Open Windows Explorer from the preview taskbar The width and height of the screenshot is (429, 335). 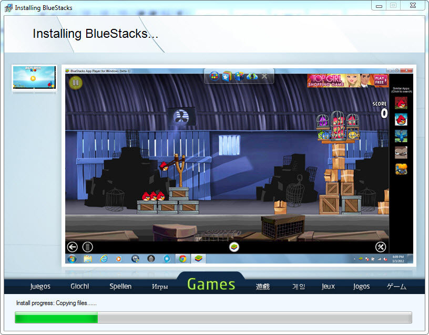pyautogui.click(x=88, y=258)
